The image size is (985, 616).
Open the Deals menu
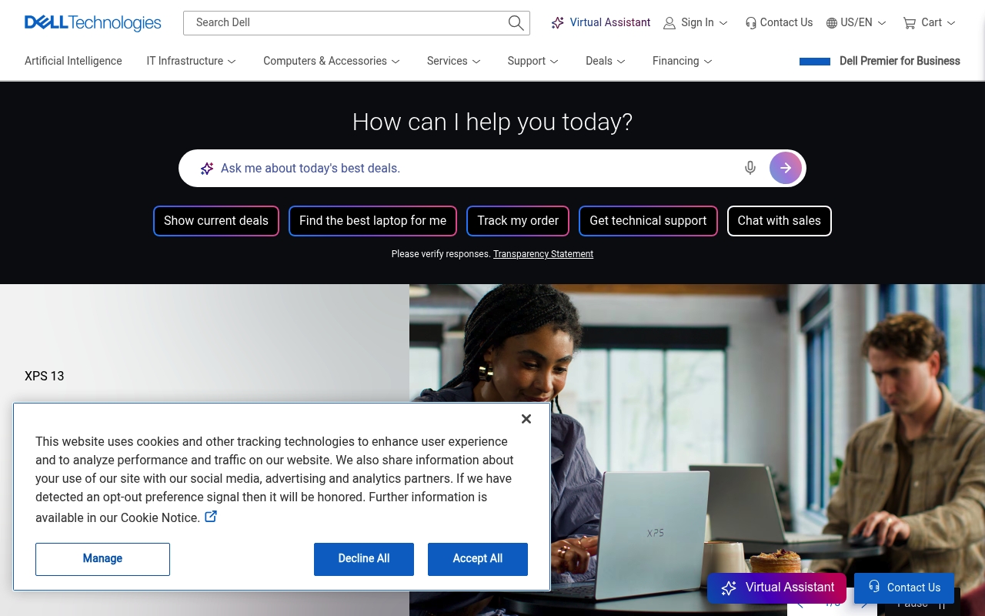click(x=606, y=61)
